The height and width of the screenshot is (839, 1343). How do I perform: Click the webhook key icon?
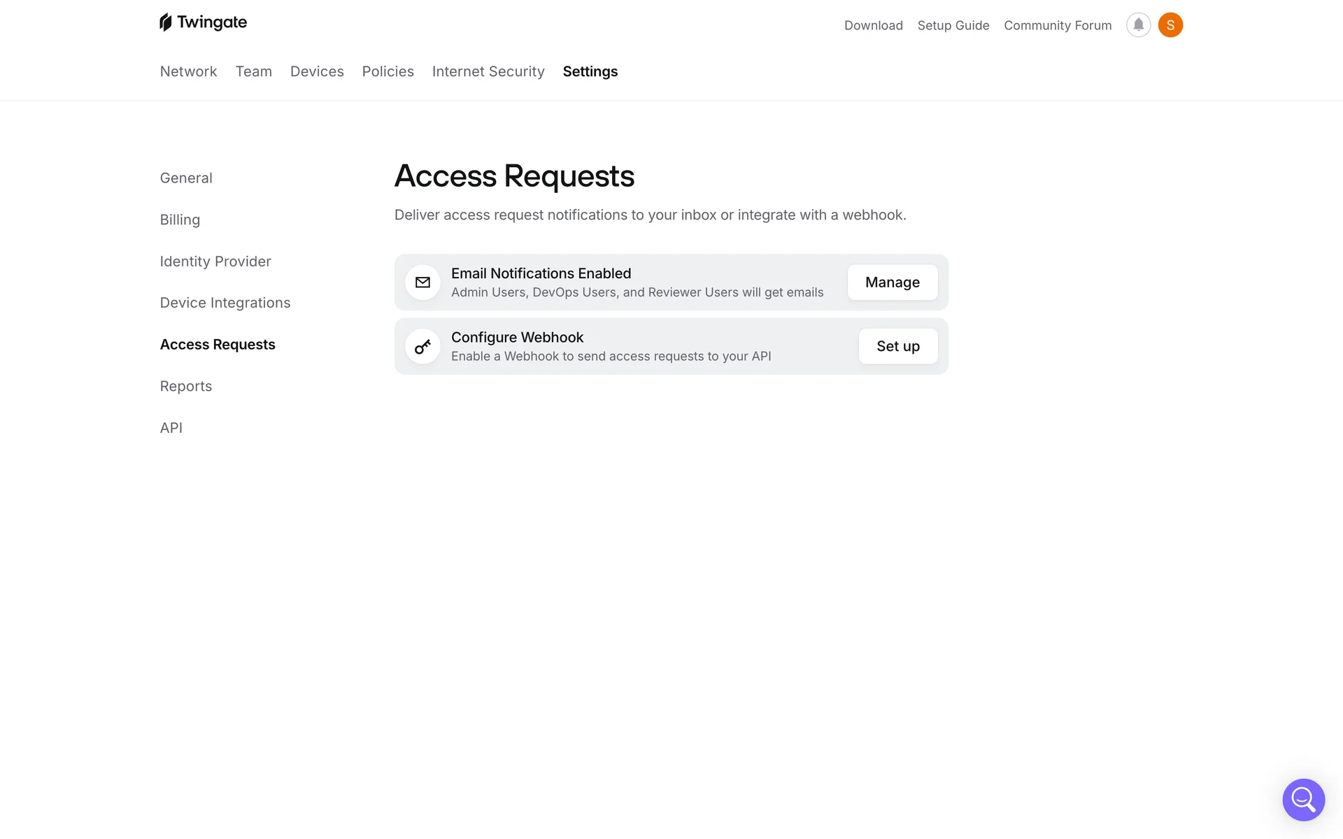(x=422, y=346)
